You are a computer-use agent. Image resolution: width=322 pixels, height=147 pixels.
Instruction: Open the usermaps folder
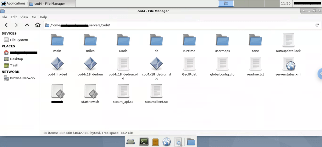click(222, 40)
